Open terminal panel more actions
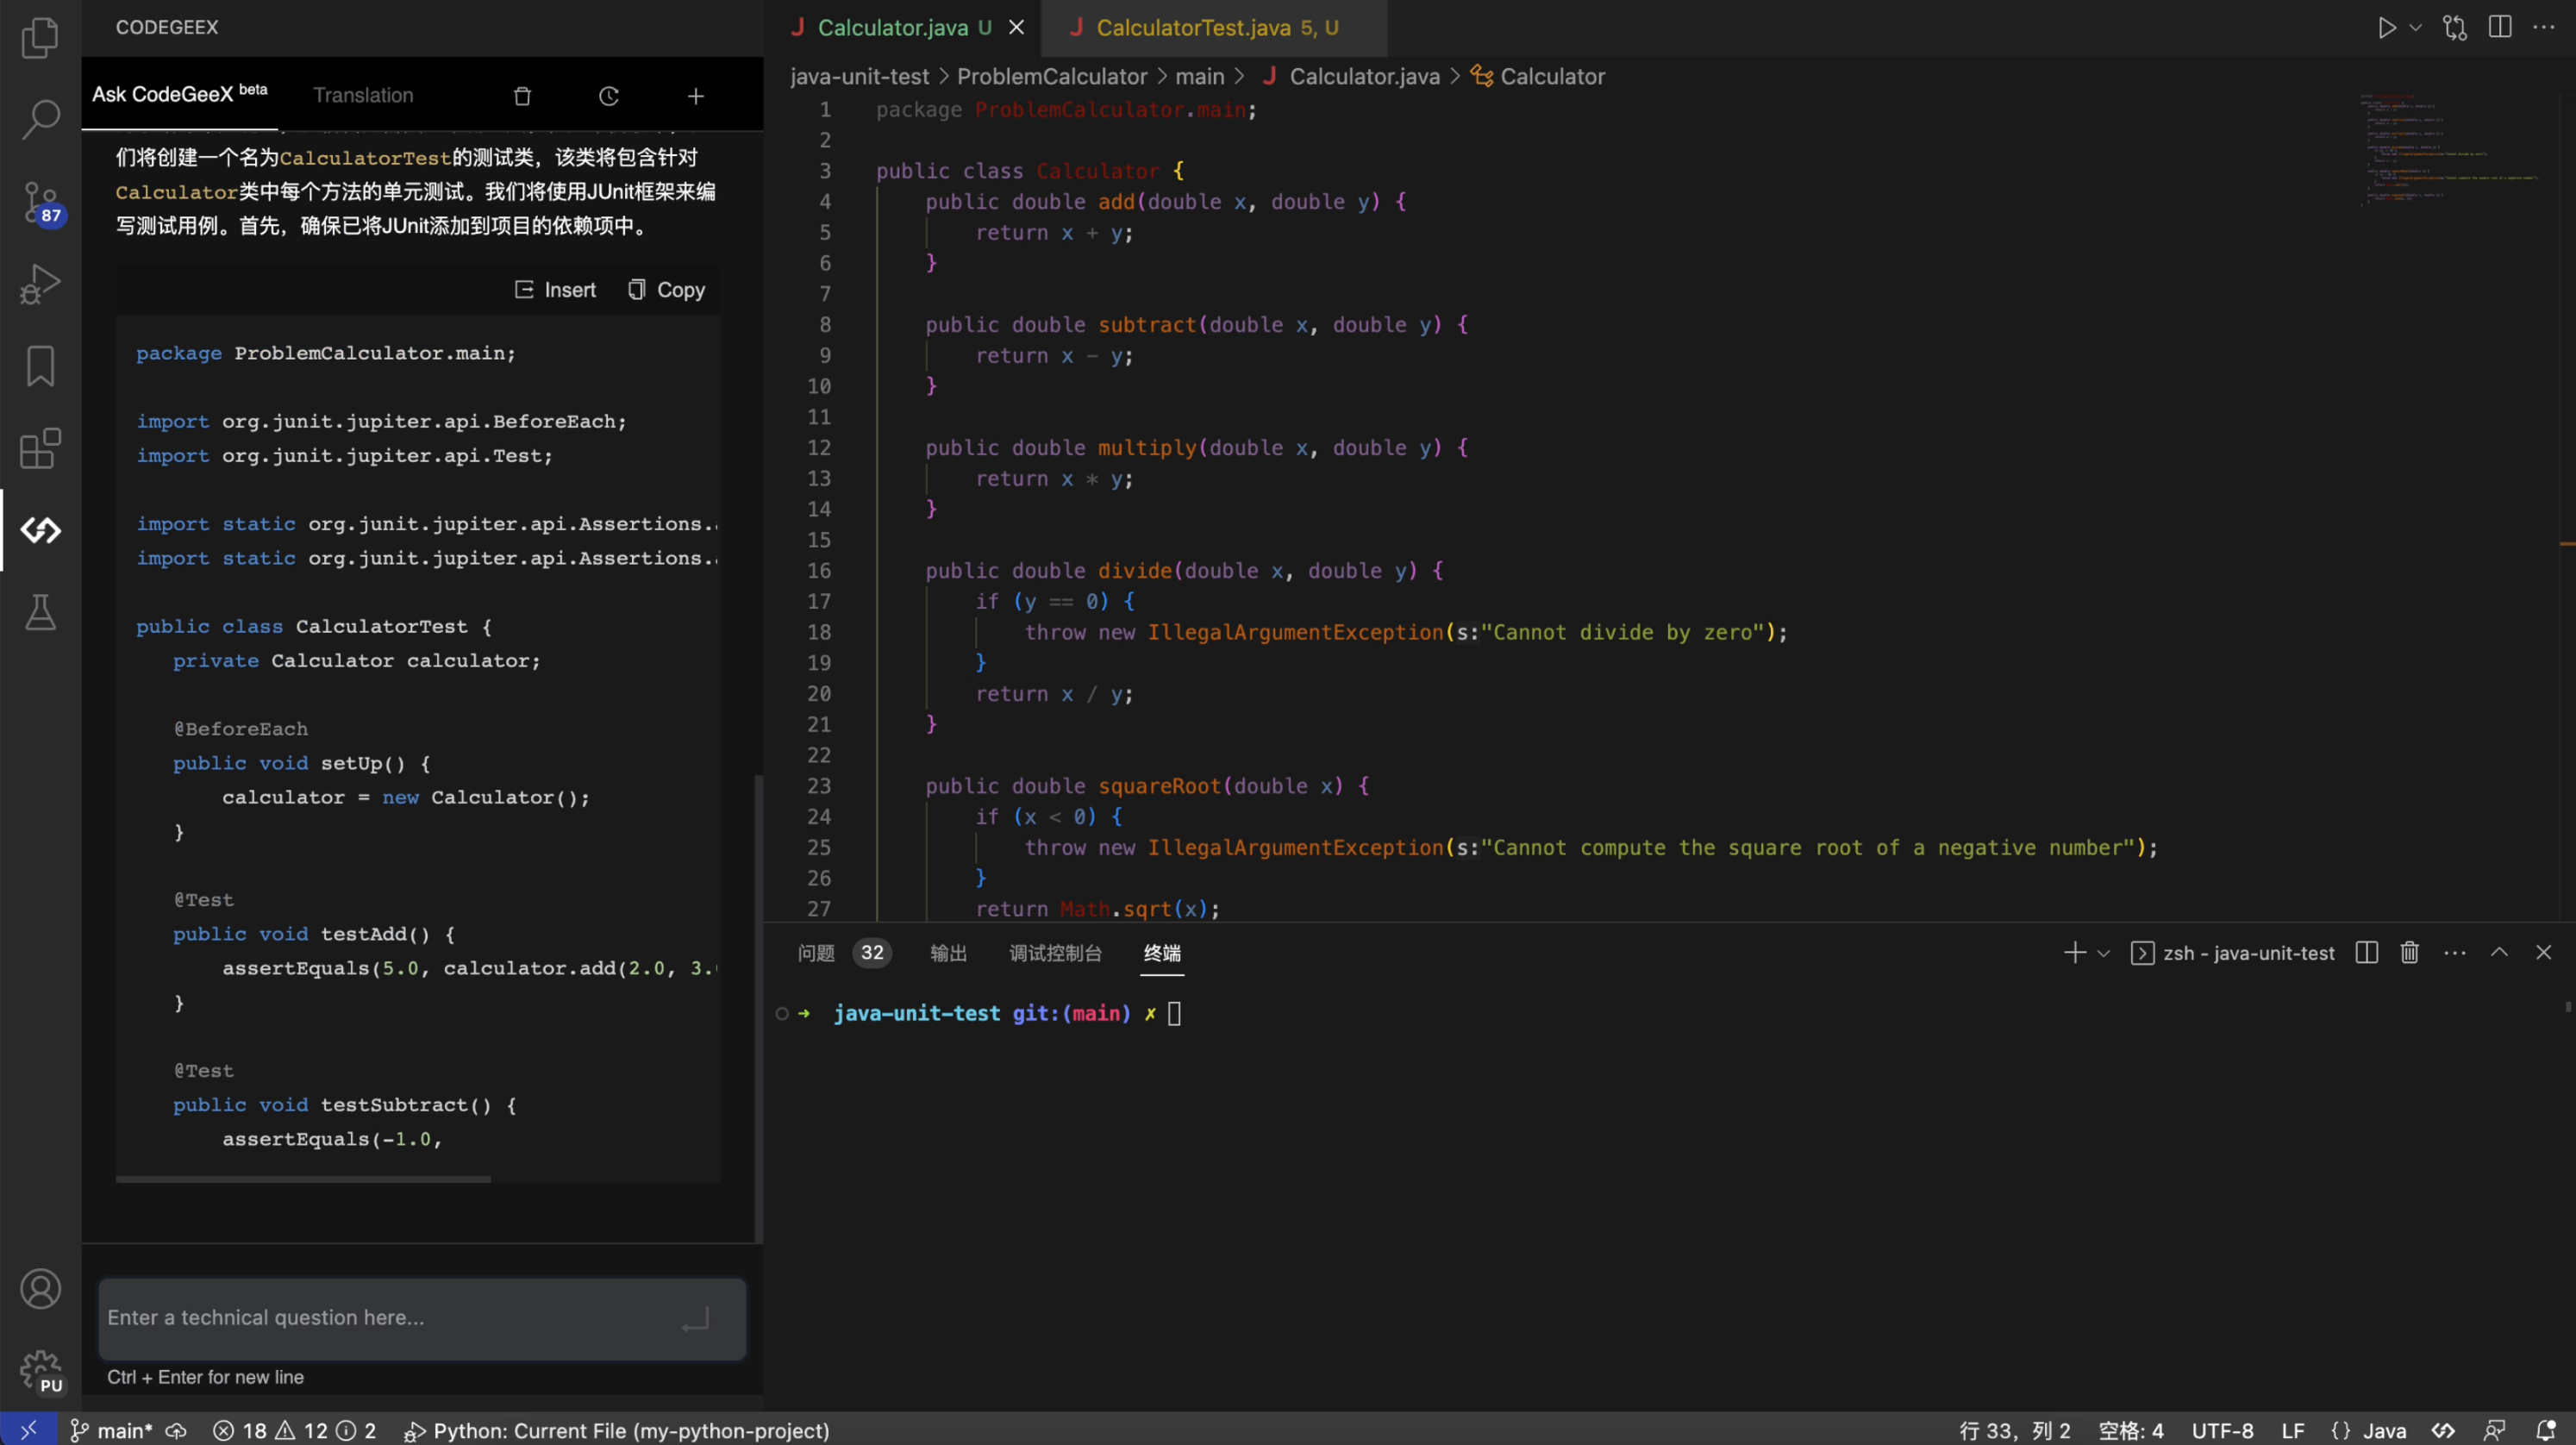 click(2455, 953)
